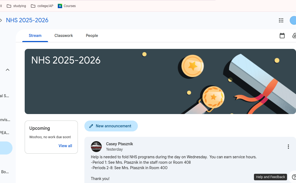Click the sidebar item ending in 'nvis...'

[x=5, y=120]
